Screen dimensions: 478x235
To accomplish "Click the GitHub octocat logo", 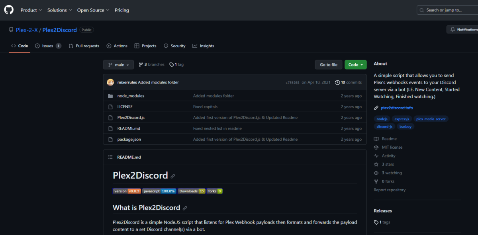I will [x=9, y=10].
